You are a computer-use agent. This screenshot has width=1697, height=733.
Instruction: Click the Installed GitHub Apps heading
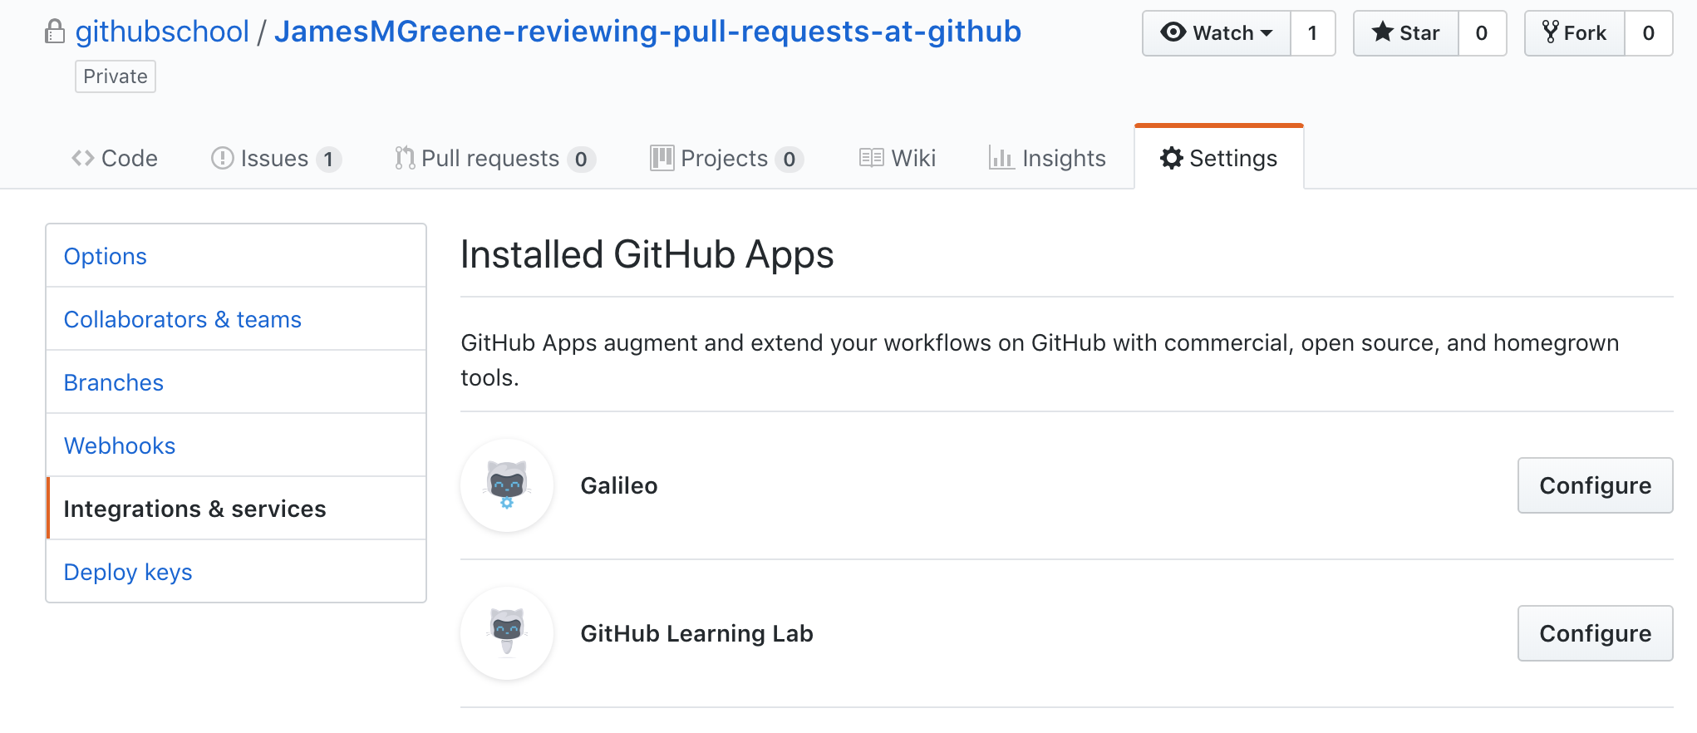tap(647, 254)
